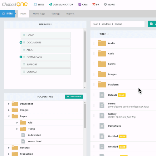Click the blue SITES section button
156x156 pixels.
pos(7,13)
